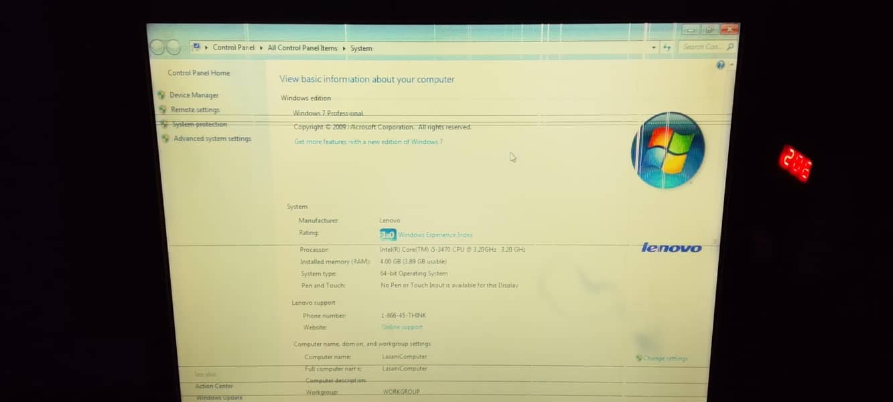
Task: Click the computer icon in the address bar
Action: tap(196, 47)
